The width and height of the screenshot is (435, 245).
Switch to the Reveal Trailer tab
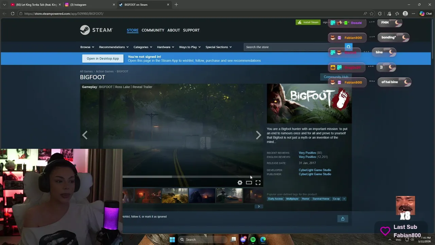point(142,87)
